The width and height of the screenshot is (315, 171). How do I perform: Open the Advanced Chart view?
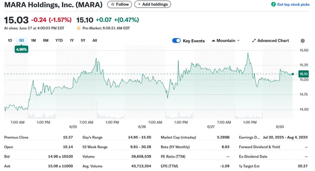[x=271, y=41]
